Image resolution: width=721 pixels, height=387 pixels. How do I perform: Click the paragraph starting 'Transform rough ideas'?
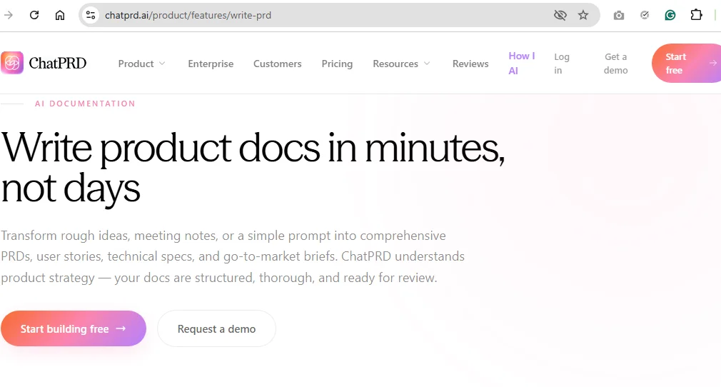point(233,256)
